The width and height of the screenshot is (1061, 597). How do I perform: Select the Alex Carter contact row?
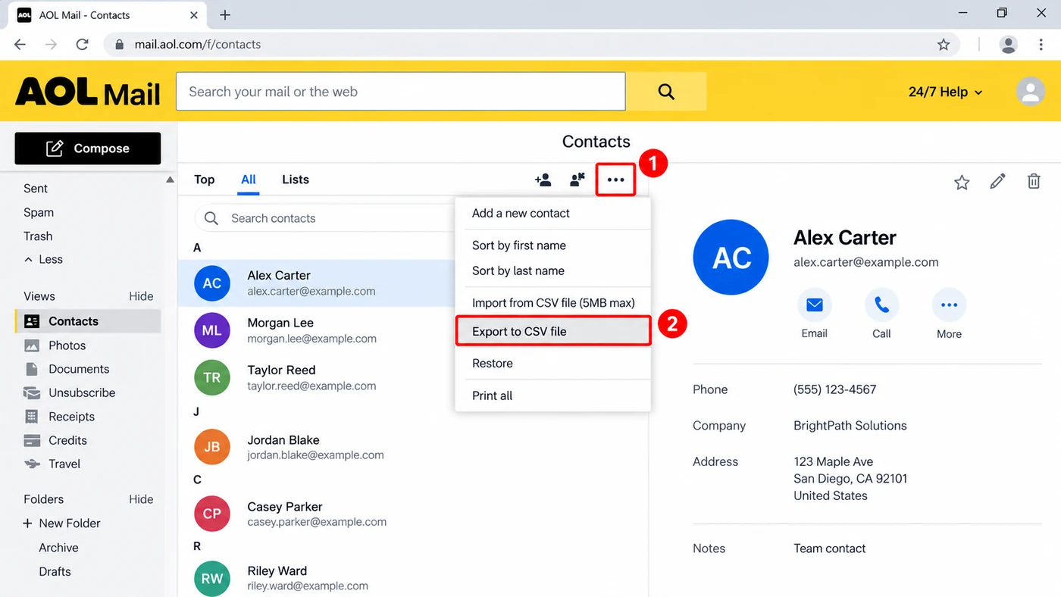[x=316, y=283]
